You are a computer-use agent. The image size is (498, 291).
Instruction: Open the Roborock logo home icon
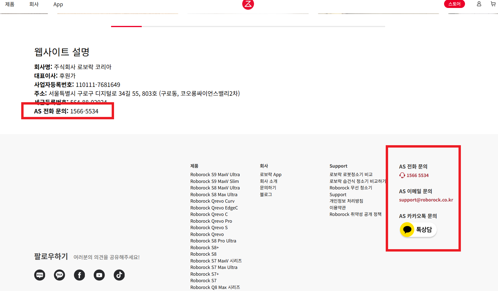point(248,4)
